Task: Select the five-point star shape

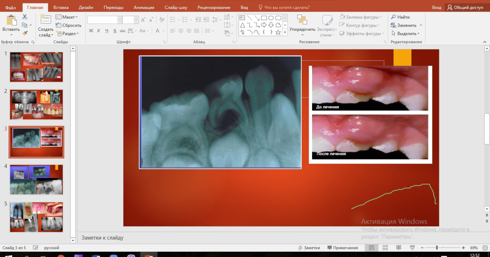Action: (x=278, y=32)
